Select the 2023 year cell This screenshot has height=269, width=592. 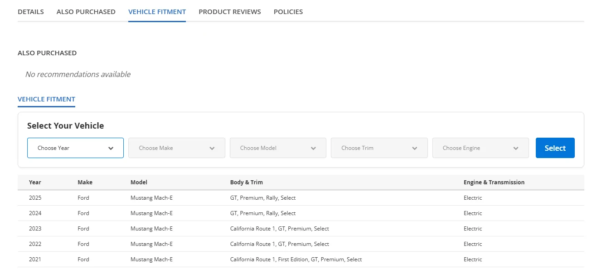pos(35,229)
